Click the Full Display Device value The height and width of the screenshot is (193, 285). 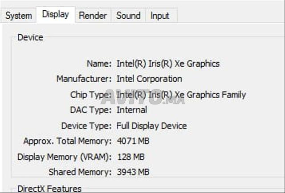151,125
